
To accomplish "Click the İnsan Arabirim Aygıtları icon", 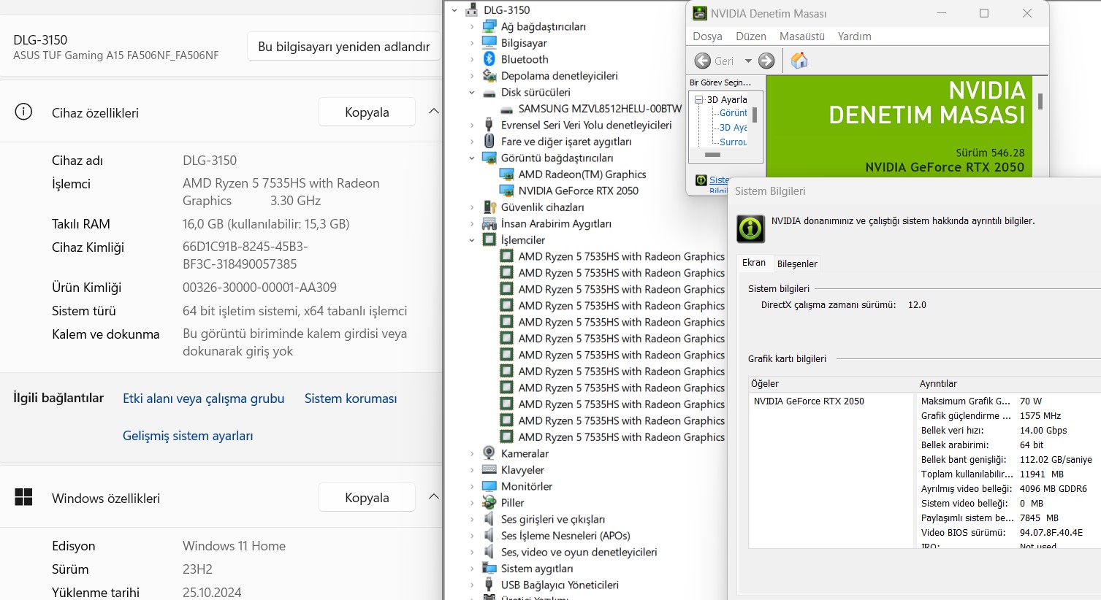I will point(489,223).
